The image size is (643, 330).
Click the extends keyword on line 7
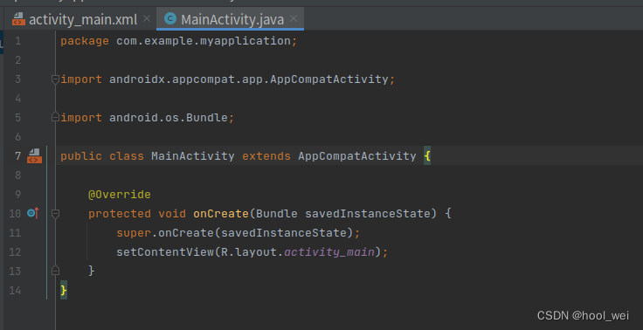point(266,156)
